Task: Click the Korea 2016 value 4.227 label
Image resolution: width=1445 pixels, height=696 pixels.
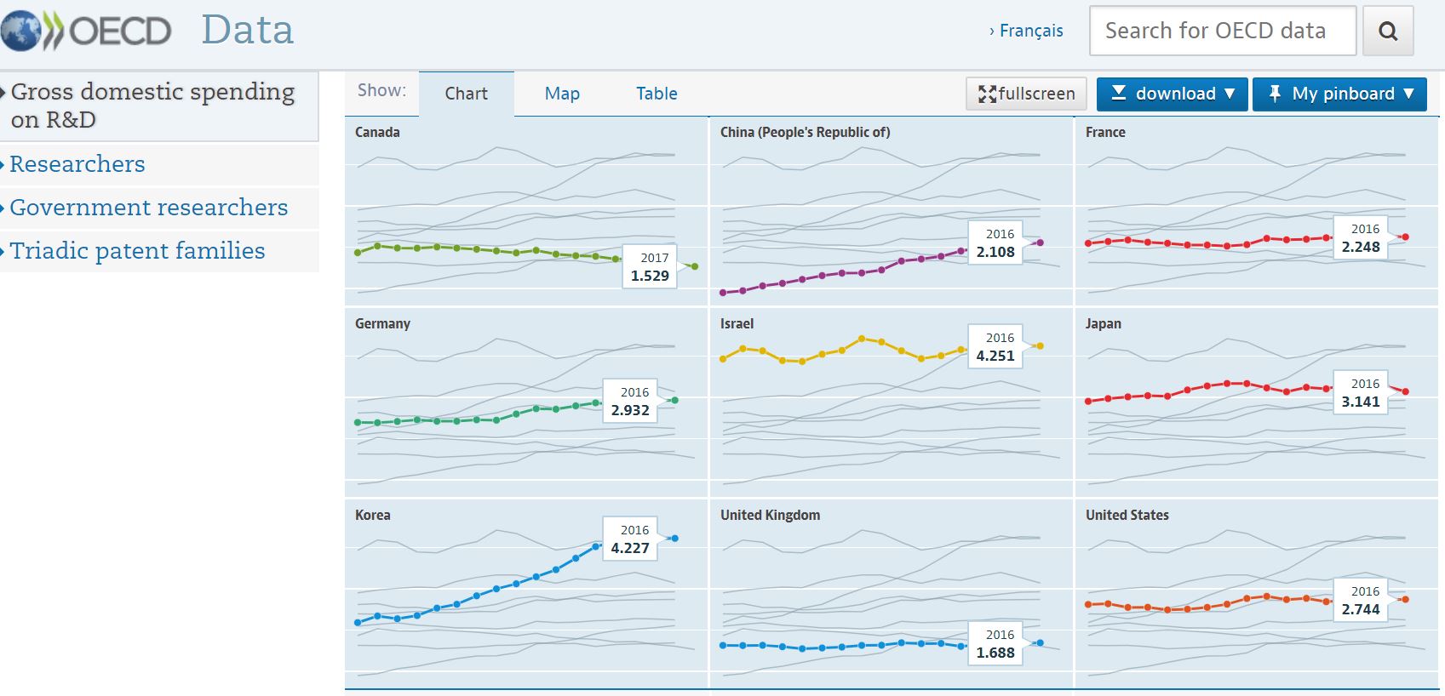Action: [630, 539]
